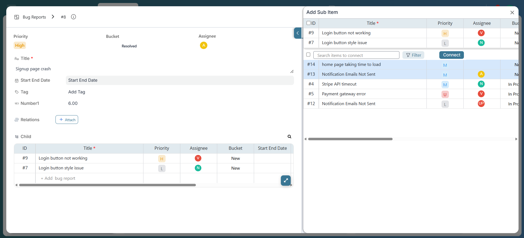This screenshot has height=238, width=524.
Task: Click L priority badge in row #12
Action: point(445,104)
